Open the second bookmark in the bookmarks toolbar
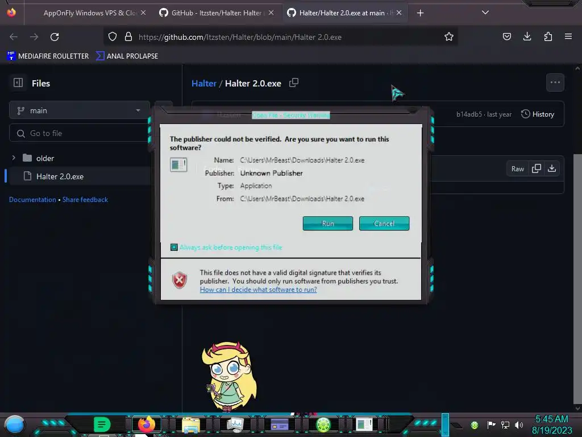 [x=127, y=56]
